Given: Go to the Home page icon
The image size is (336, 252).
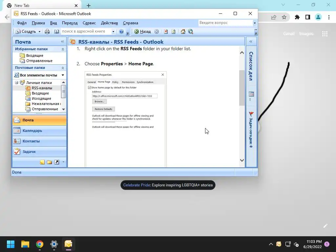Looking at the screenshot, I should pos(183,31).
